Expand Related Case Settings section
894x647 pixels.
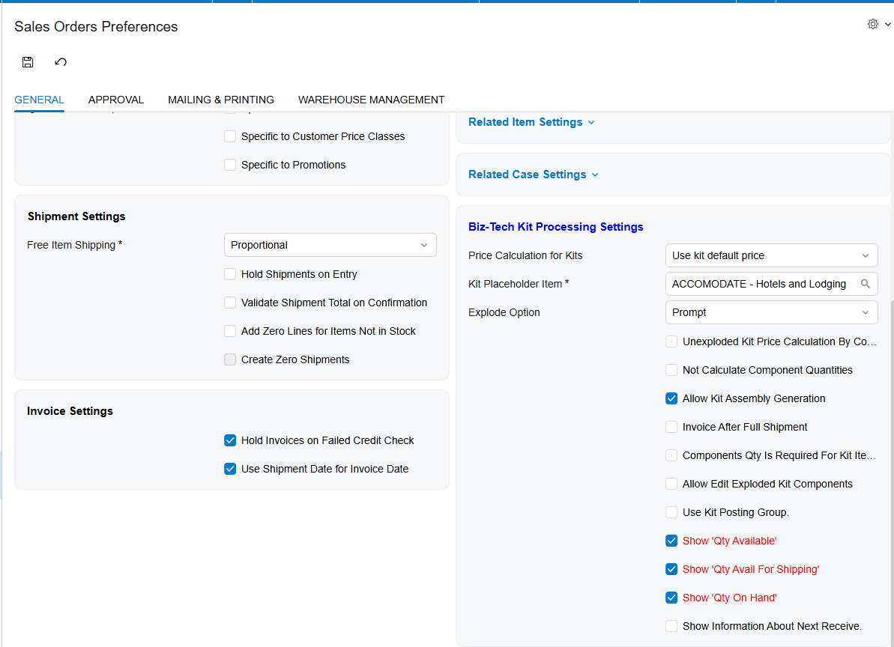pyautogui.click(x=533, y=174)
